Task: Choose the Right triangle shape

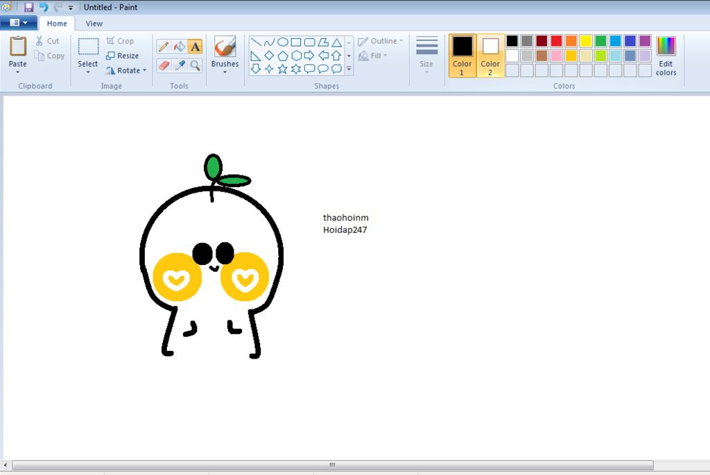Action: pyautogui.click(x=256, y=55)
